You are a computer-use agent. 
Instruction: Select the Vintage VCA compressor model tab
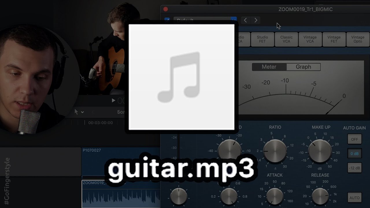coord(310,39)
